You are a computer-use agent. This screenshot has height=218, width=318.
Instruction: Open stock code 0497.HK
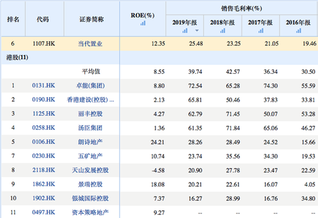(43, 212)
